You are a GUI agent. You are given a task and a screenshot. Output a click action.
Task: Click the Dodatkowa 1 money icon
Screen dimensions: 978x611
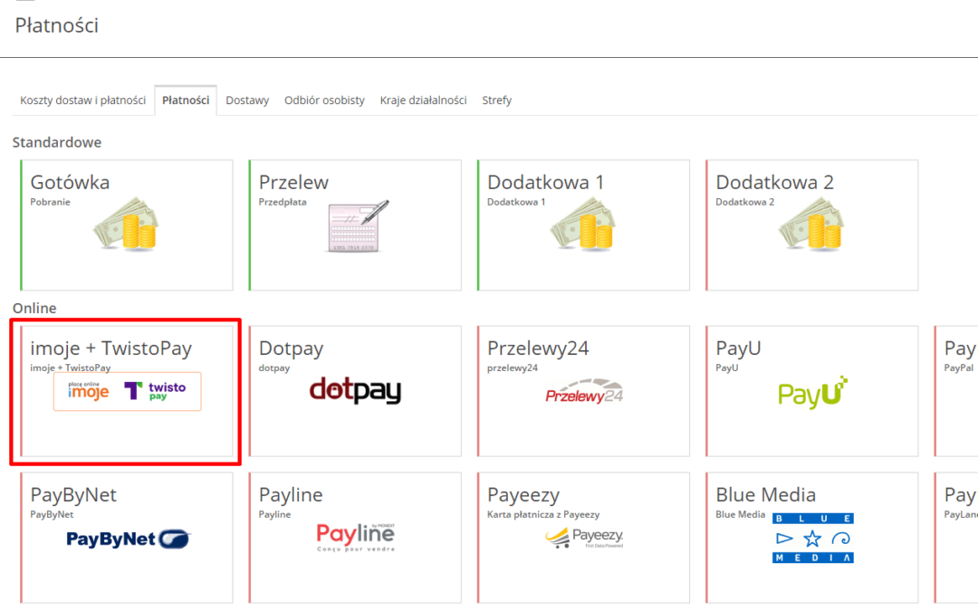[584, 224]
